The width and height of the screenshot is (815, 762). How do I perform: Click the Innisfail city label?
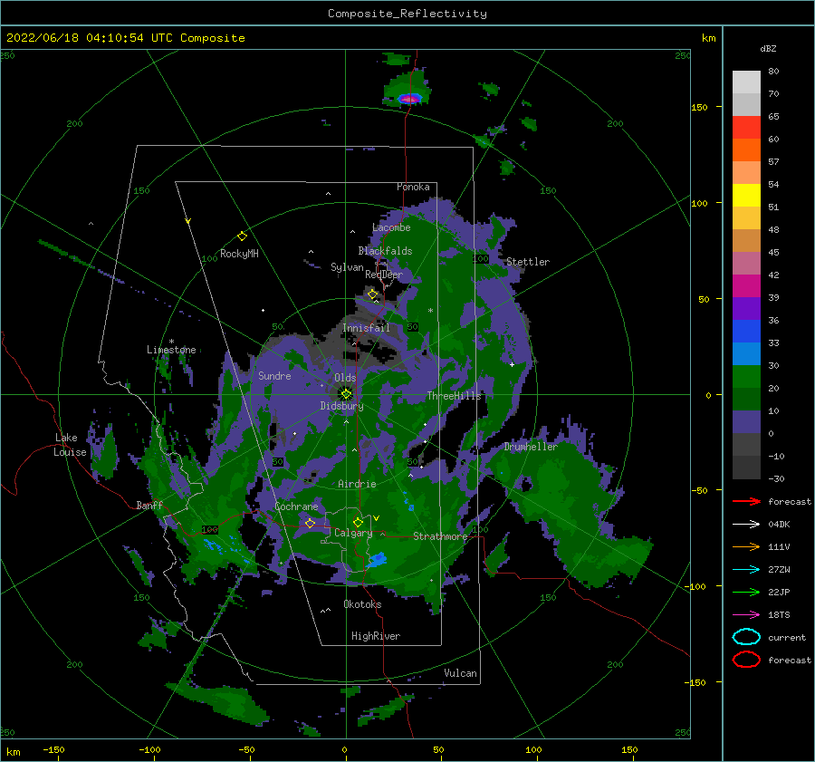point(366,328)
